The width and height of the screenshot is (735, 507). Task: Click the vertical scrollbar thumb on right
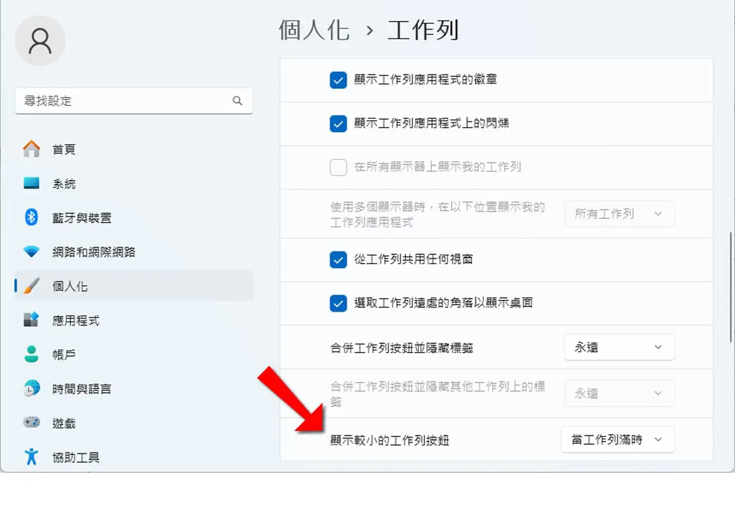click(x=731, y=287)
